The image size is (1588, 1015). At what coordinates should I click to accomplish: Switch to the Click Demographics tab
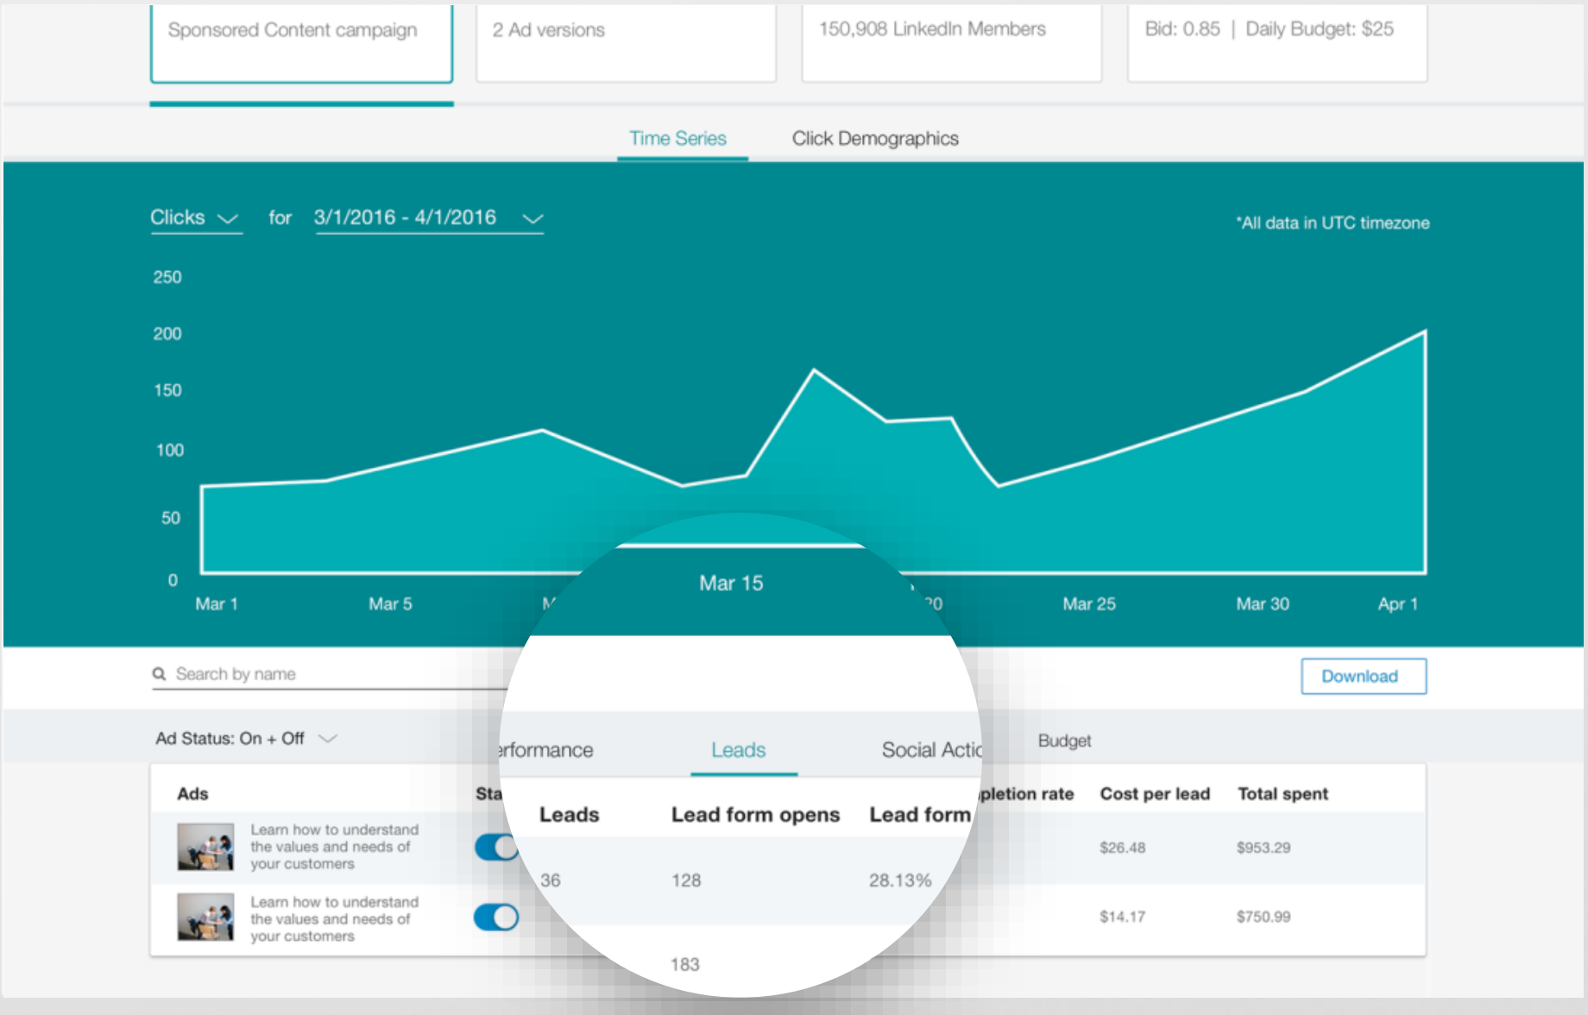click(x=874, y=139)
